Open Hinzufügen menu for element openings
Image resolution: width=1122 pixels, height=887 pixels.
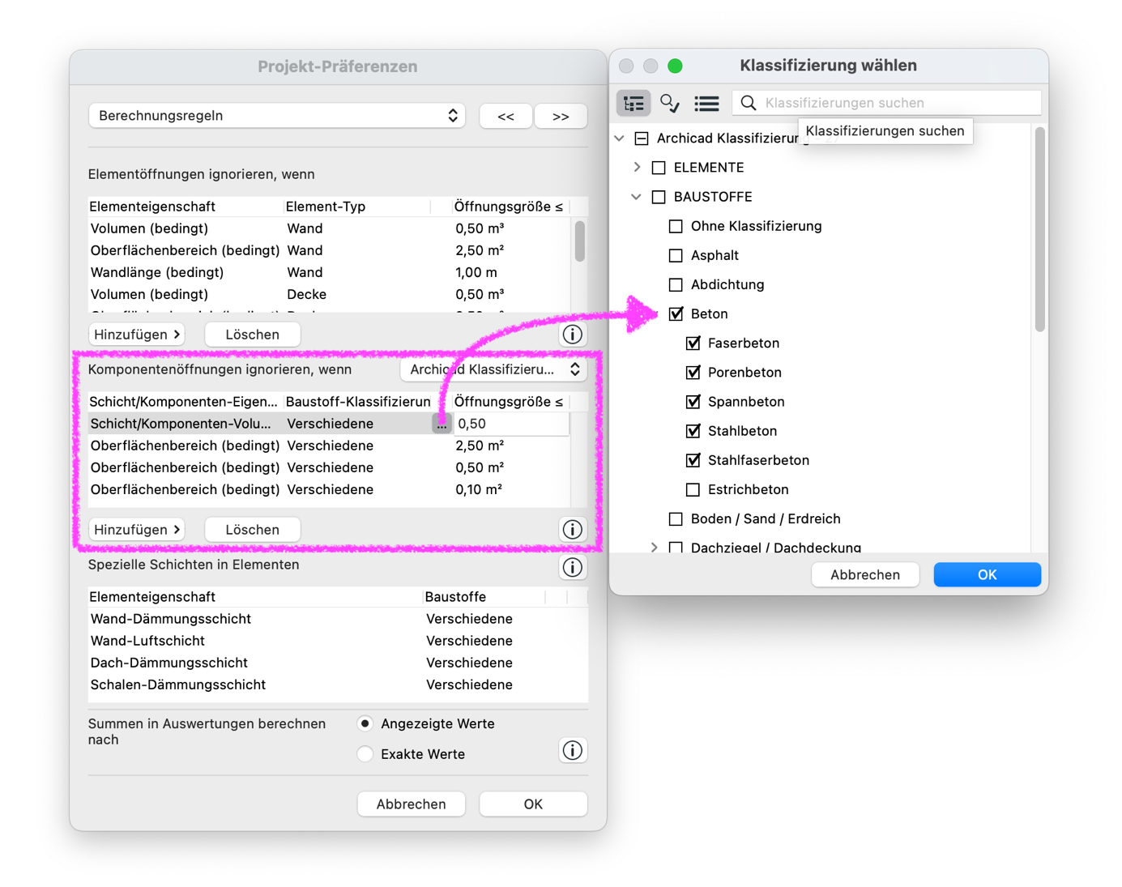pyautogui.click(x=136, y=334)
